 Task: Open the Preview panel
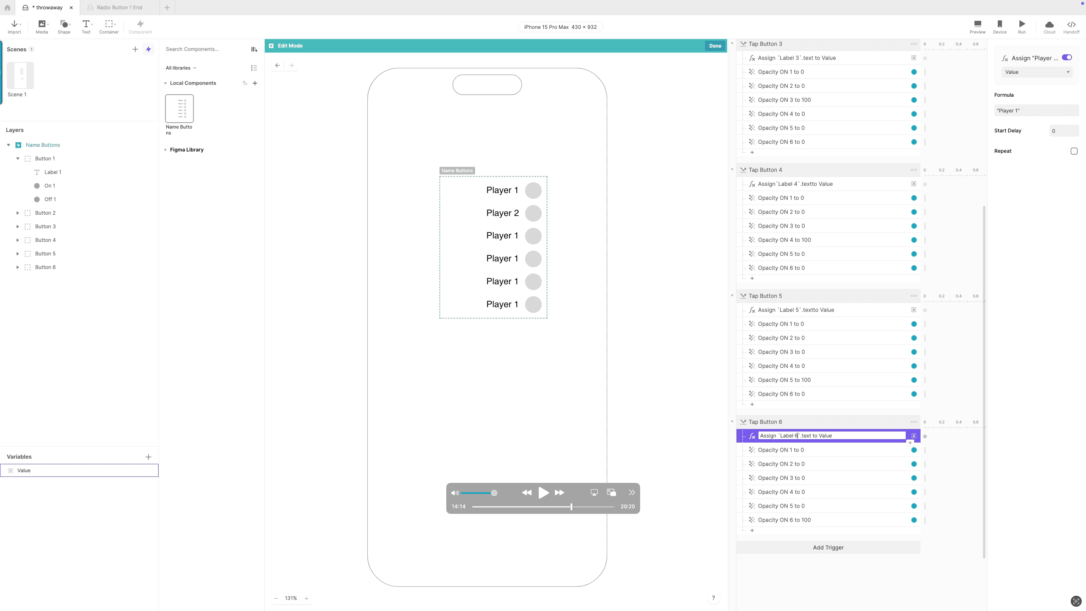pos(977,26)
